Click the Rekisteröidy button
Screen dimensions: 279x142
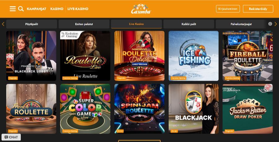pyautogui.click(x=258, y=9)
